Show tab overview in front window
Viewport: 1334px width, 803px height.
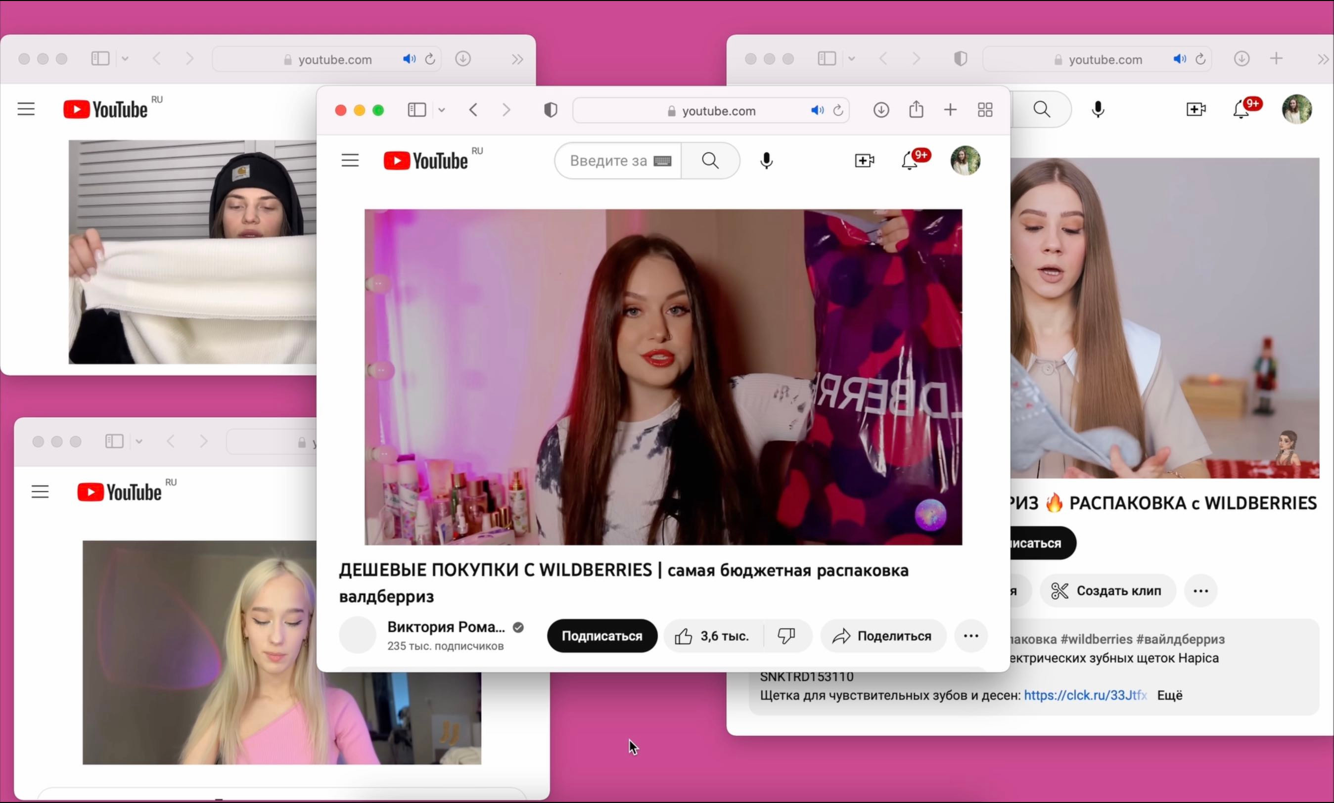[x=985, y=110]
